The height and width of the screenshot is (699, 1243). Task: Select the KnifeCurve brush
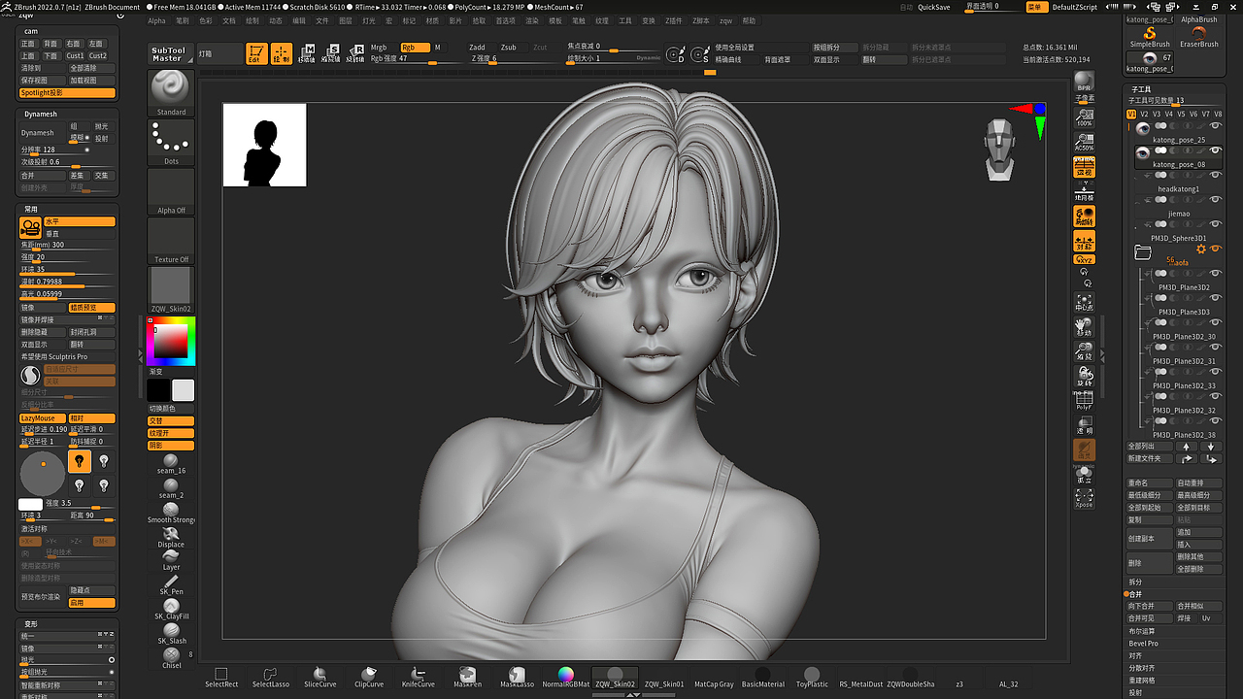[x=418, y=677]
